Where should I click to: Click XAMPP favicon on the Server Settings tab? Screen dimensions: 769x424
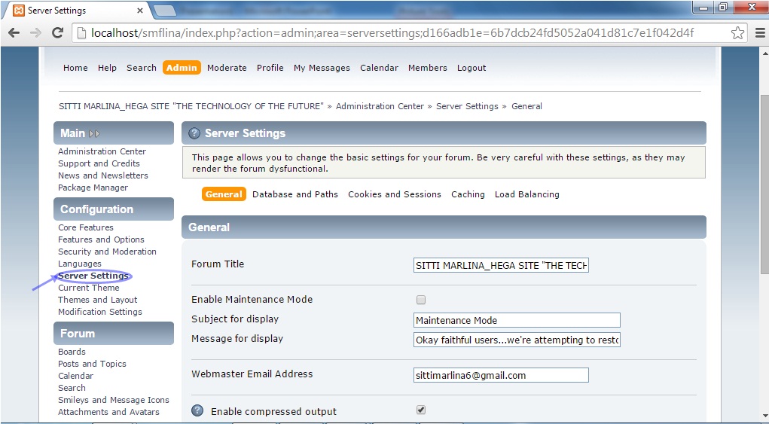[17, 11]
